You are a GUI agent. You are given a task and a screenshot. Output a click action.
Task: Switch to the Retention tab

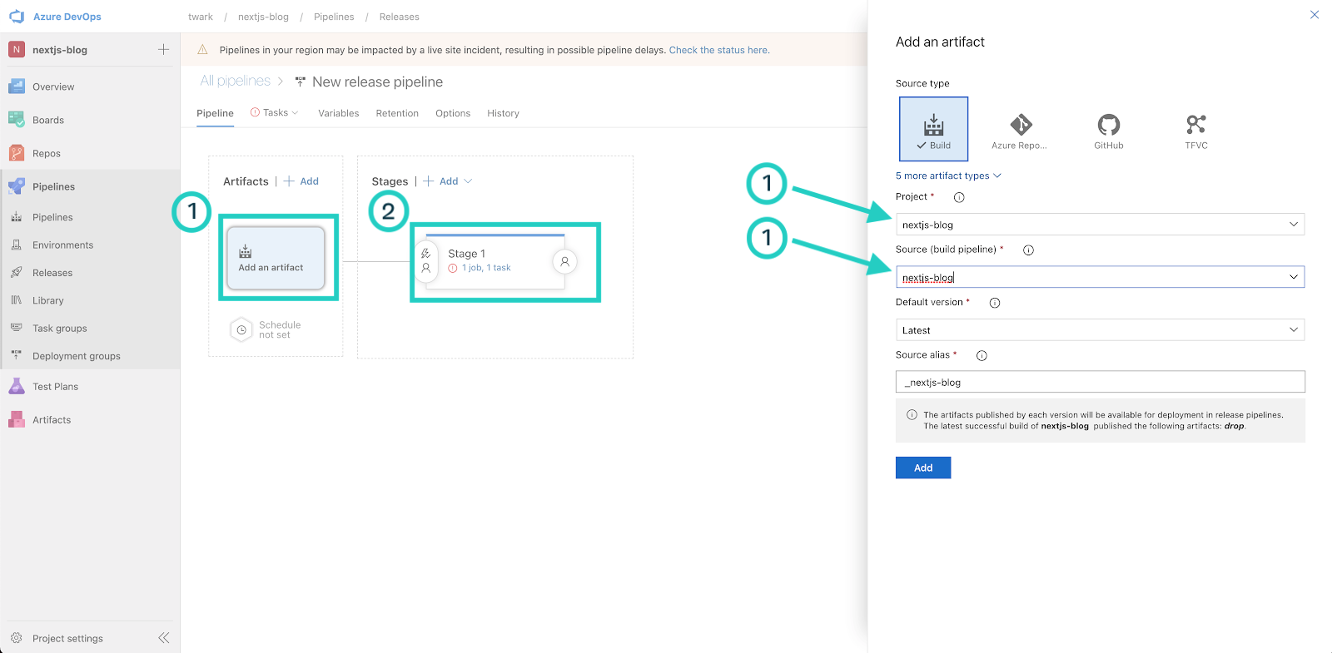(x=397, y=113)
